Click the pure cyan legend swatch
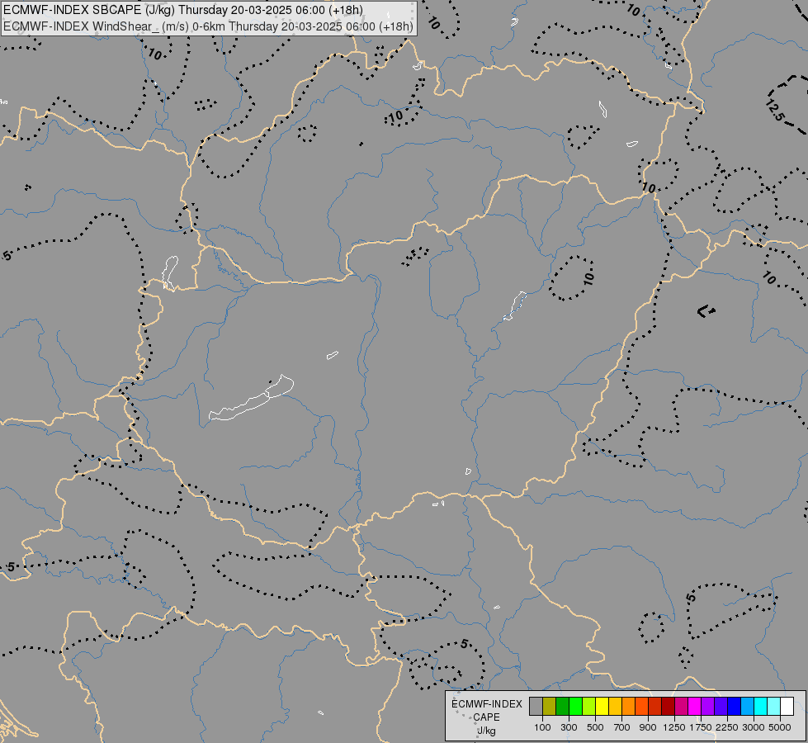 pos(761,707)
